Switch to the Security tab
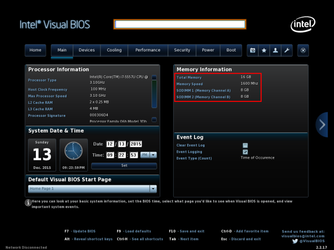The image size is (334, 250). pos(182,50)
